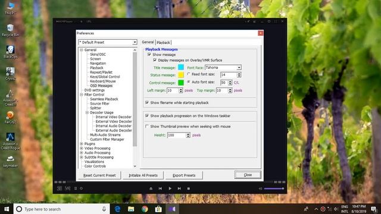Switch to the General tab

(148, 42)
